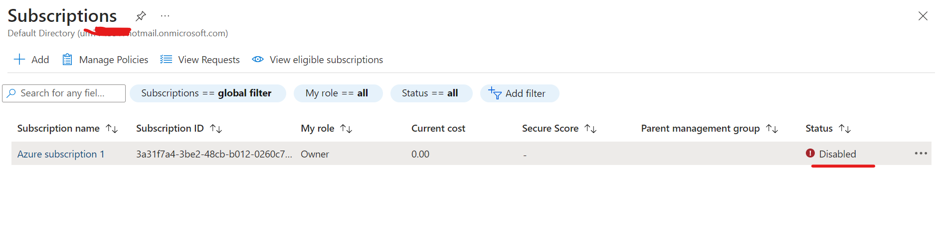Viewport: 938px width, 233px height.
Task: Sort by My role column arrows
Action: 346,129
